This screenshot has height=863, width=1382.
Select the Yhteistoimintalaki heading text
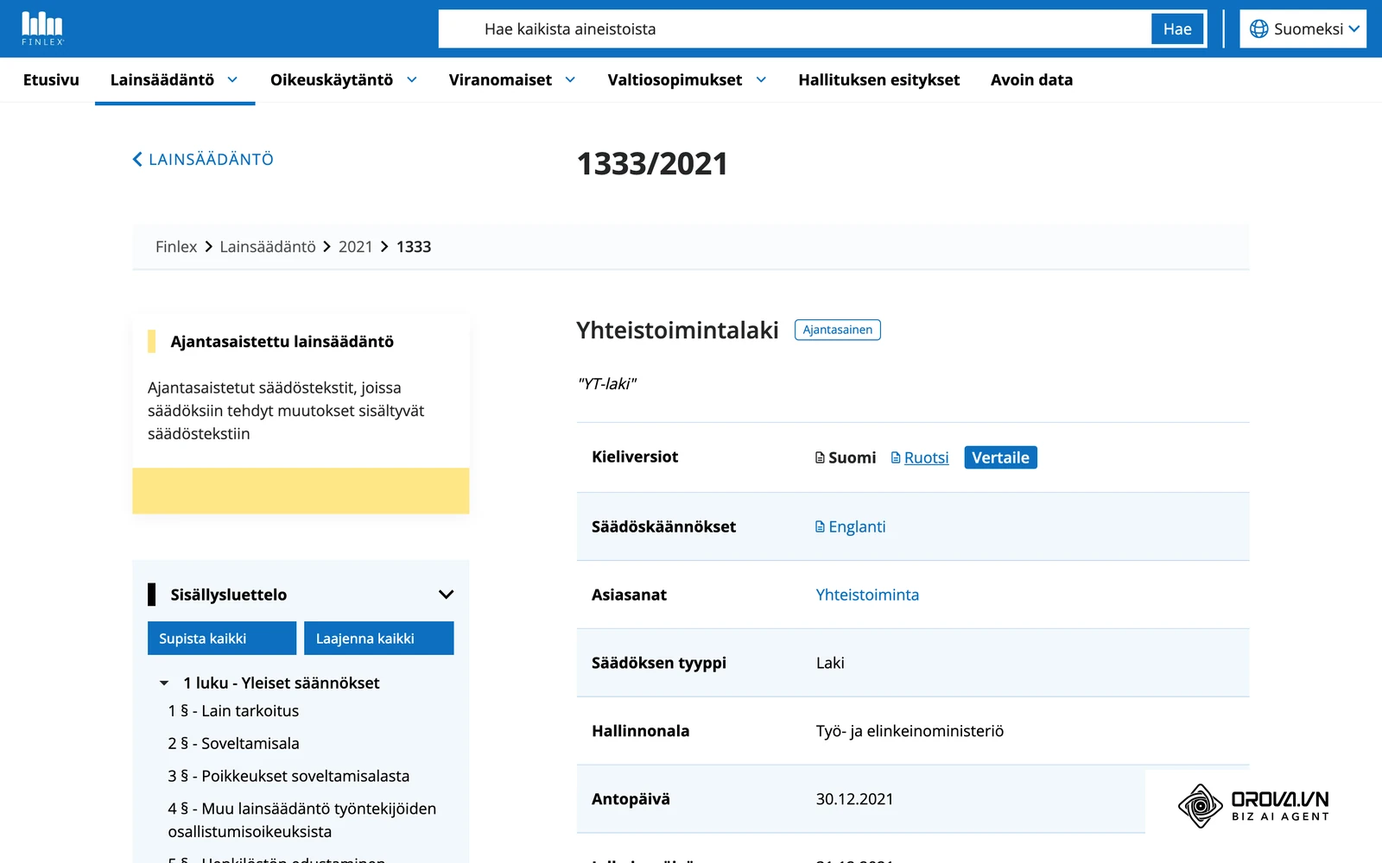click(677, 331)
